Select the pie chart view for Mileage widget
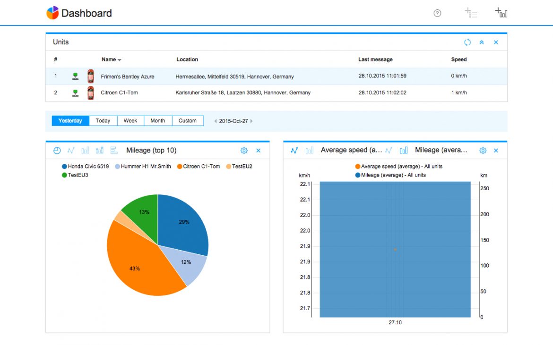The height and width of the screenshot is (345, 553). coord(57,150)
